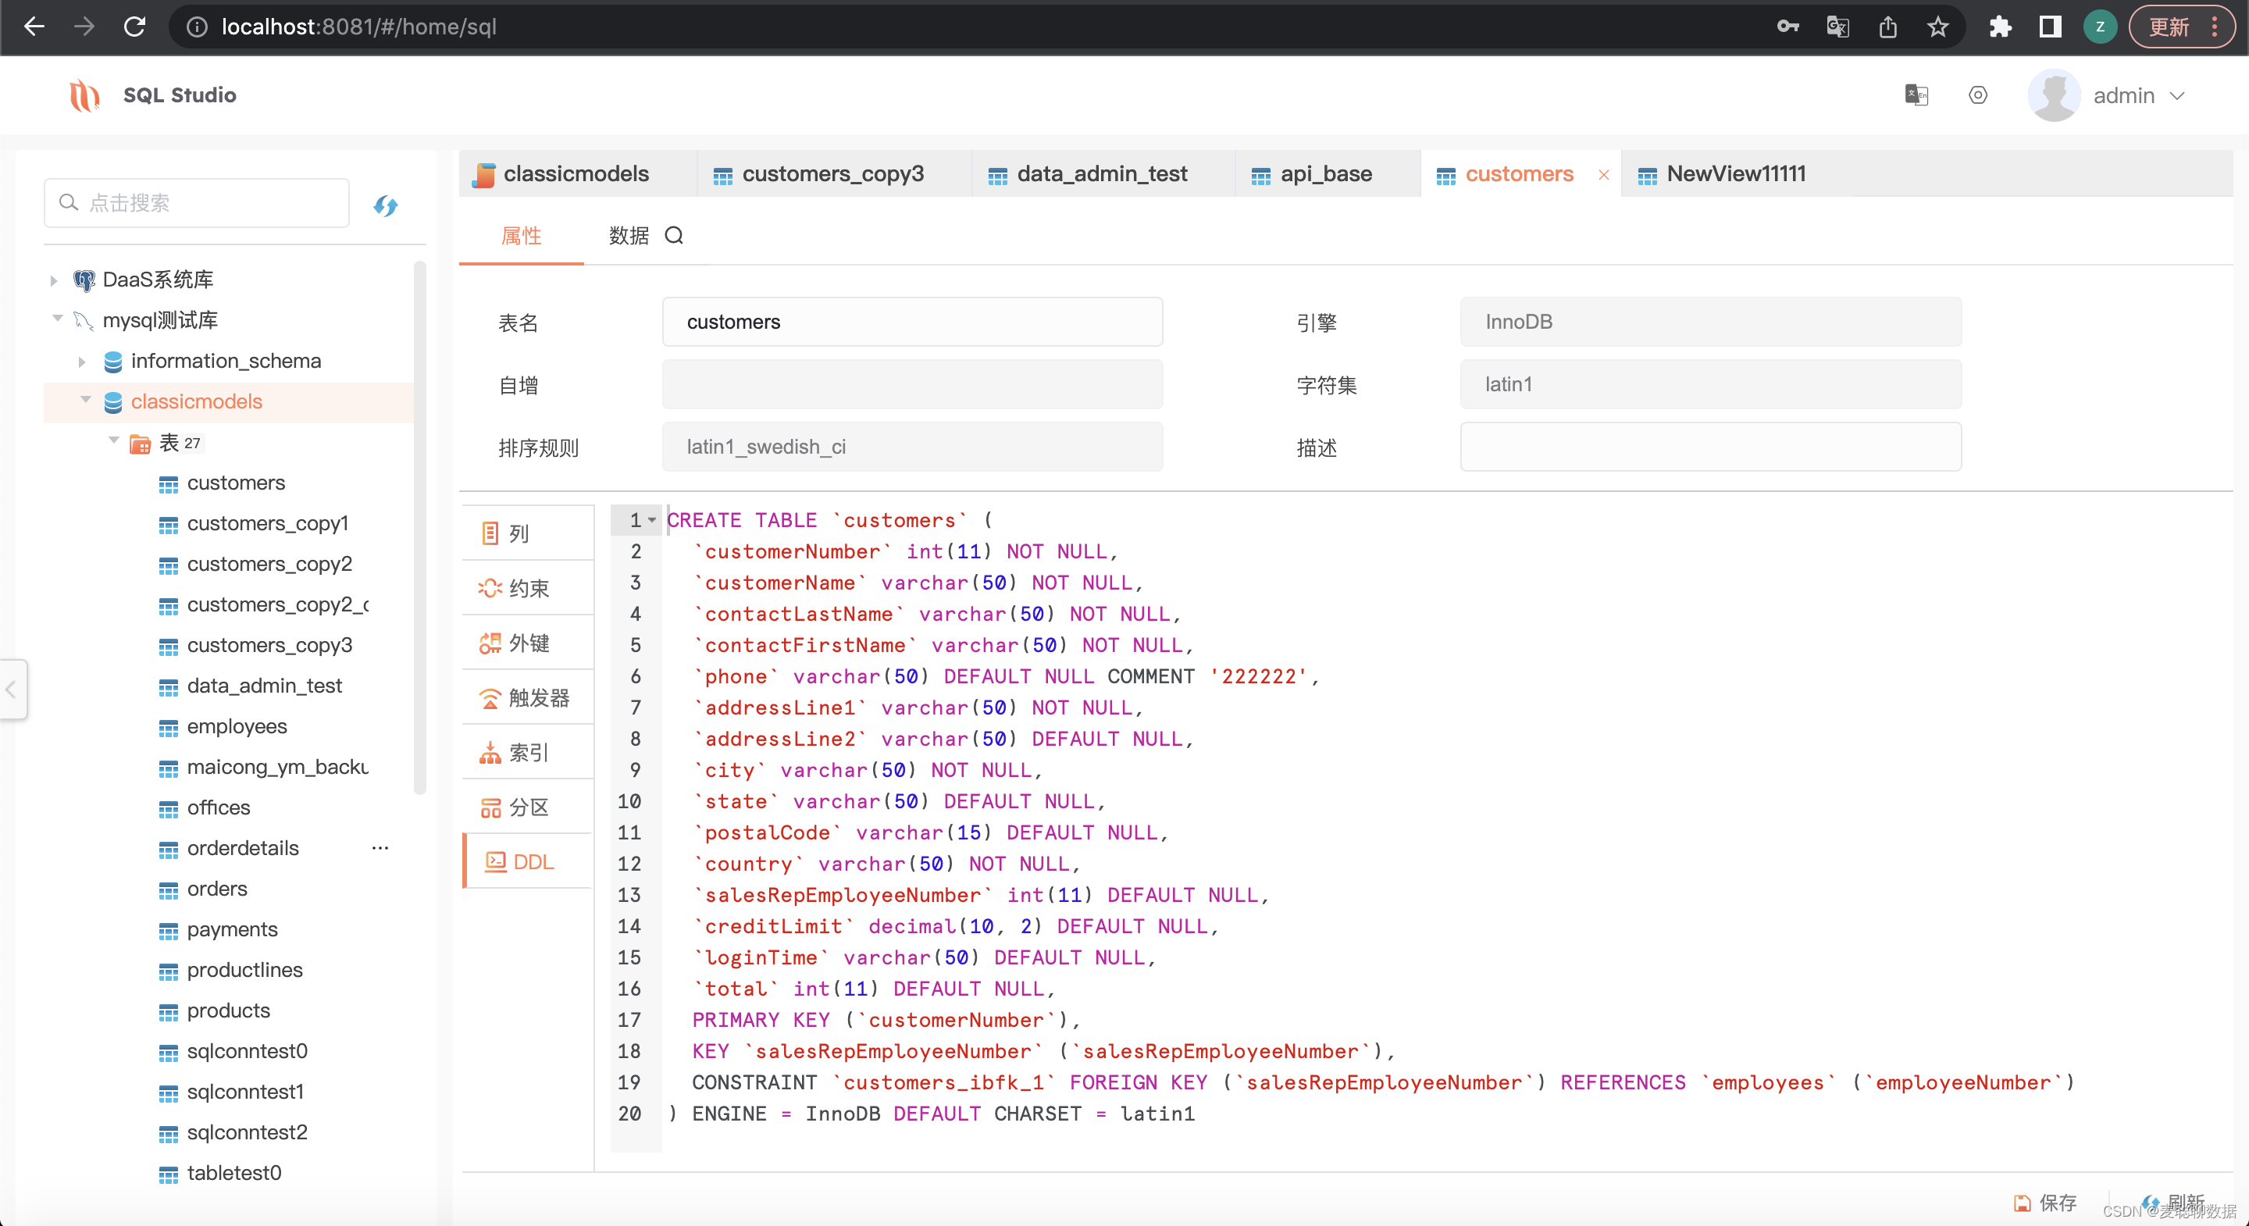Click the site info icon in address bar
2249x1226 pixels.
coord(198,27)
